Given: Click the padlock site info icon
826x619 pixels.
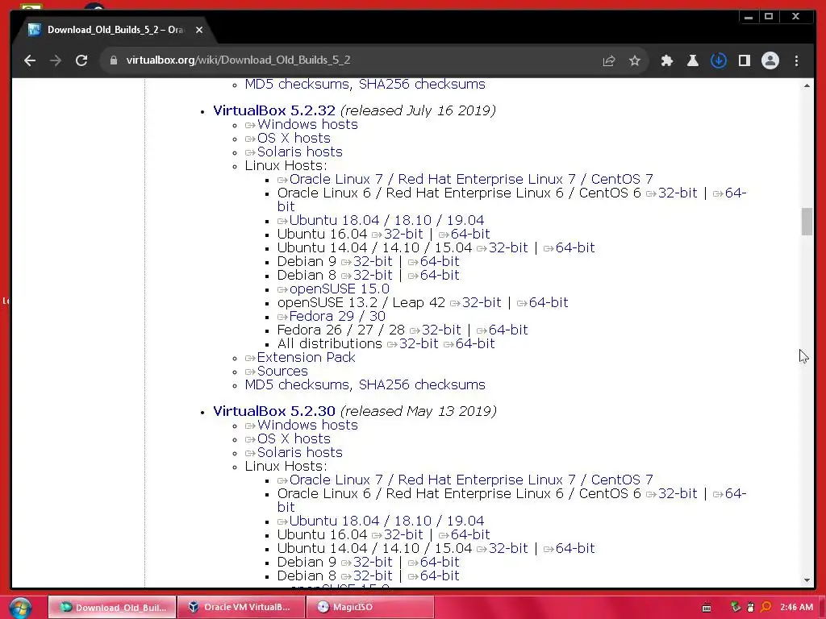Looking at the screenshot, I should [x=113, y=60].
